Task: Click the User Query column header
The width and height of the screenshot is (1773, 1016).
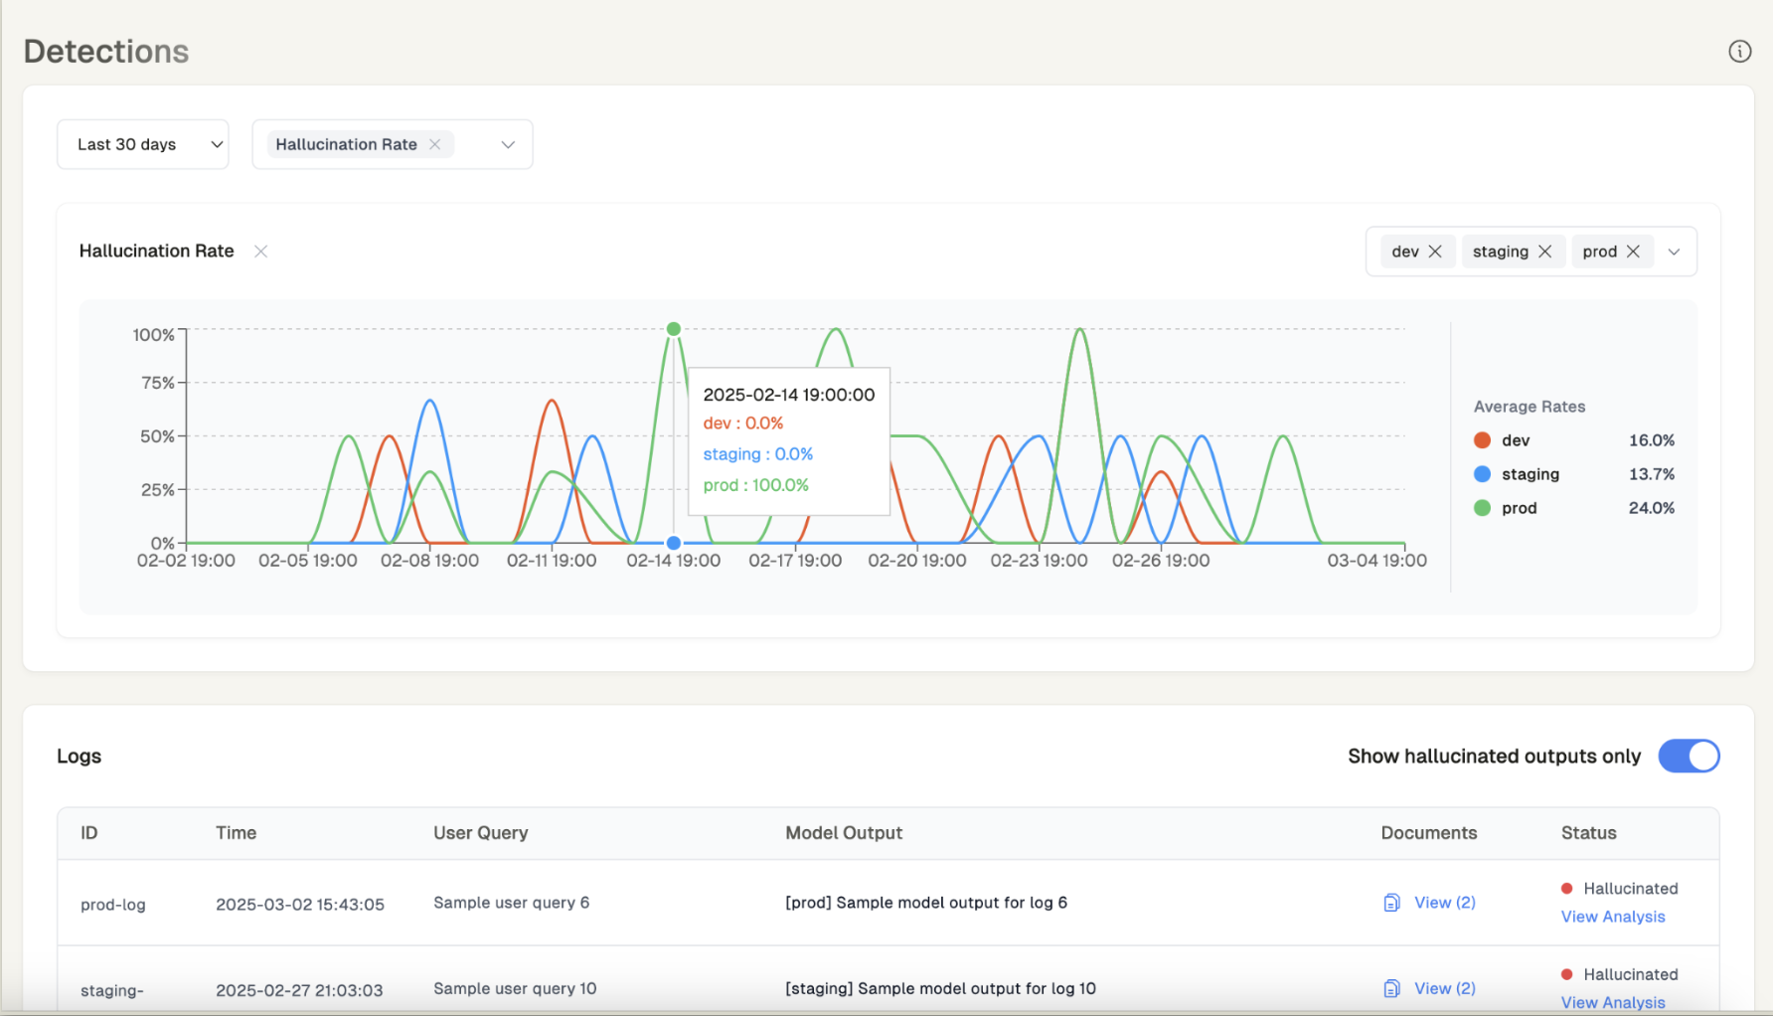Action: [x=480, y=833]
